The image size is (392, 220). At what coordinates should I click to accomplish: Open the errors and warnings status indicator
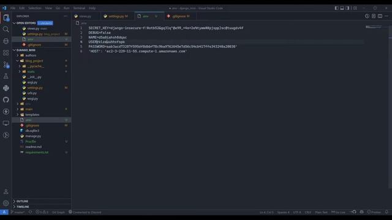(x=42, y=212)
